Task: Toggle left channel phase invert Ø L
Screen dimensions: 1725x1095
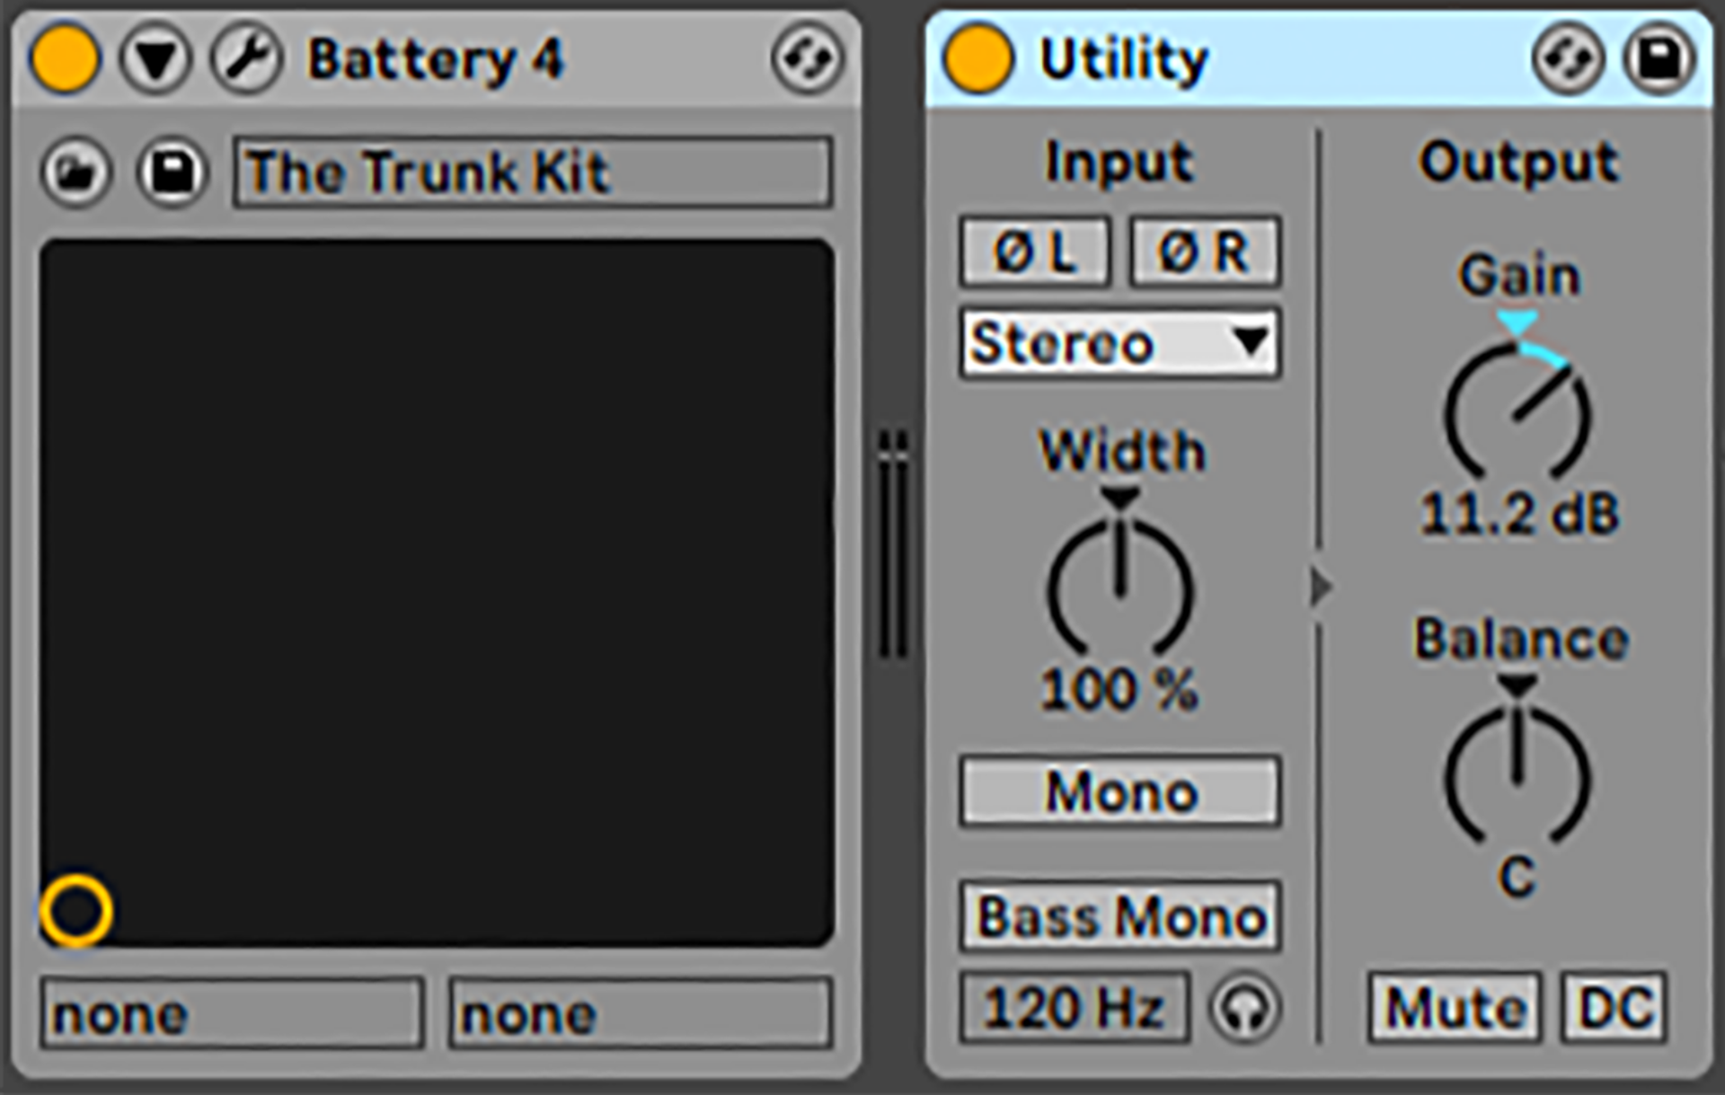Action: click(x=1033, y=252)
